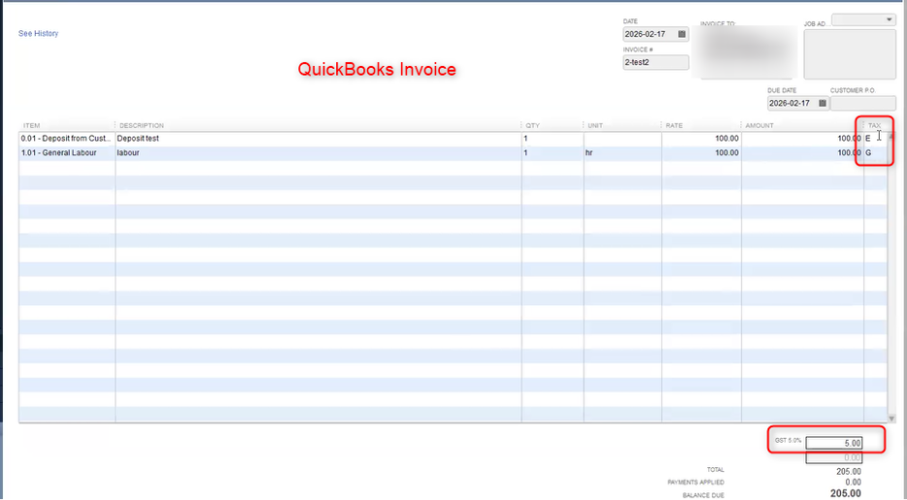
Task: Click the Date input field
Action: coord(655,34)
